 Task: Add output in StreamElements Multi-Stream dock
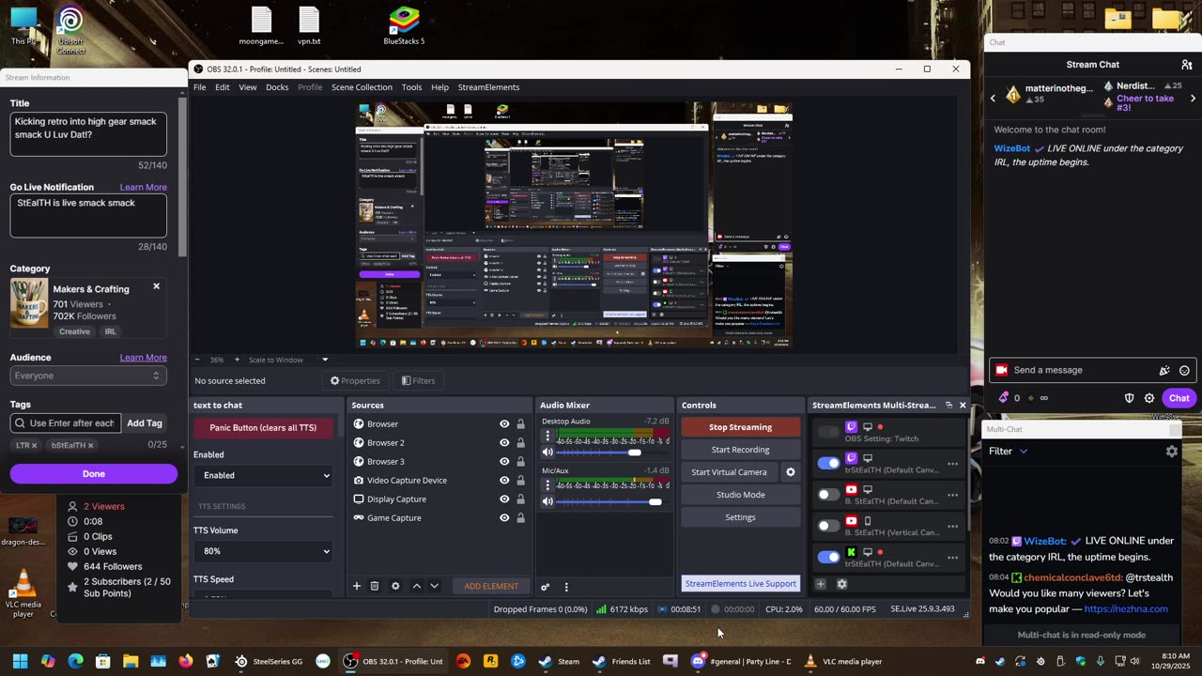coord(820,584)
